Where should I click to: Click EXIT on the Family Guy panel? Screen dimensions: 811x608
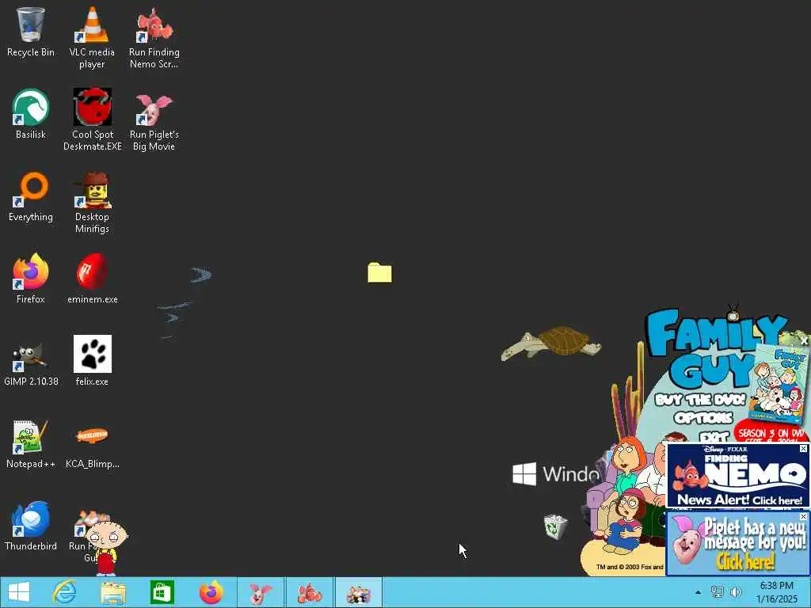pyautogui.click(x=714, y=437)
